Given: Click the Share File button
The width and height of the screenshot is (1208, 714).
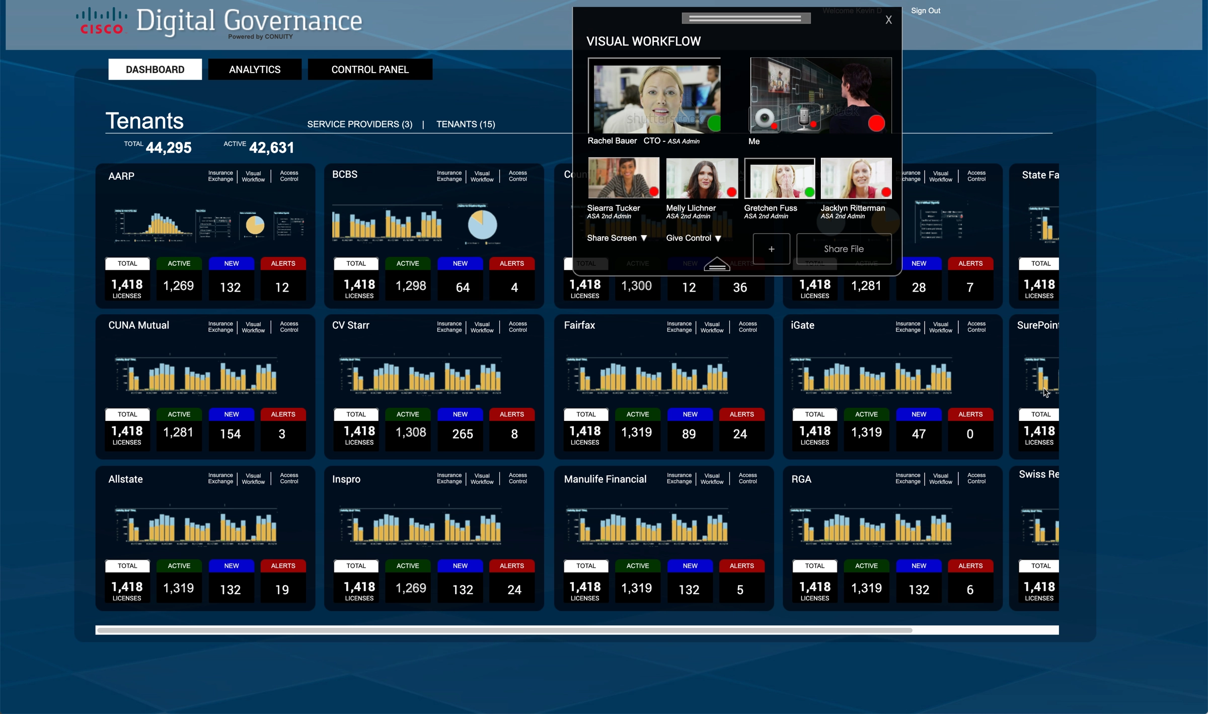Looking at the screenshot, I should tap(844, 249).
